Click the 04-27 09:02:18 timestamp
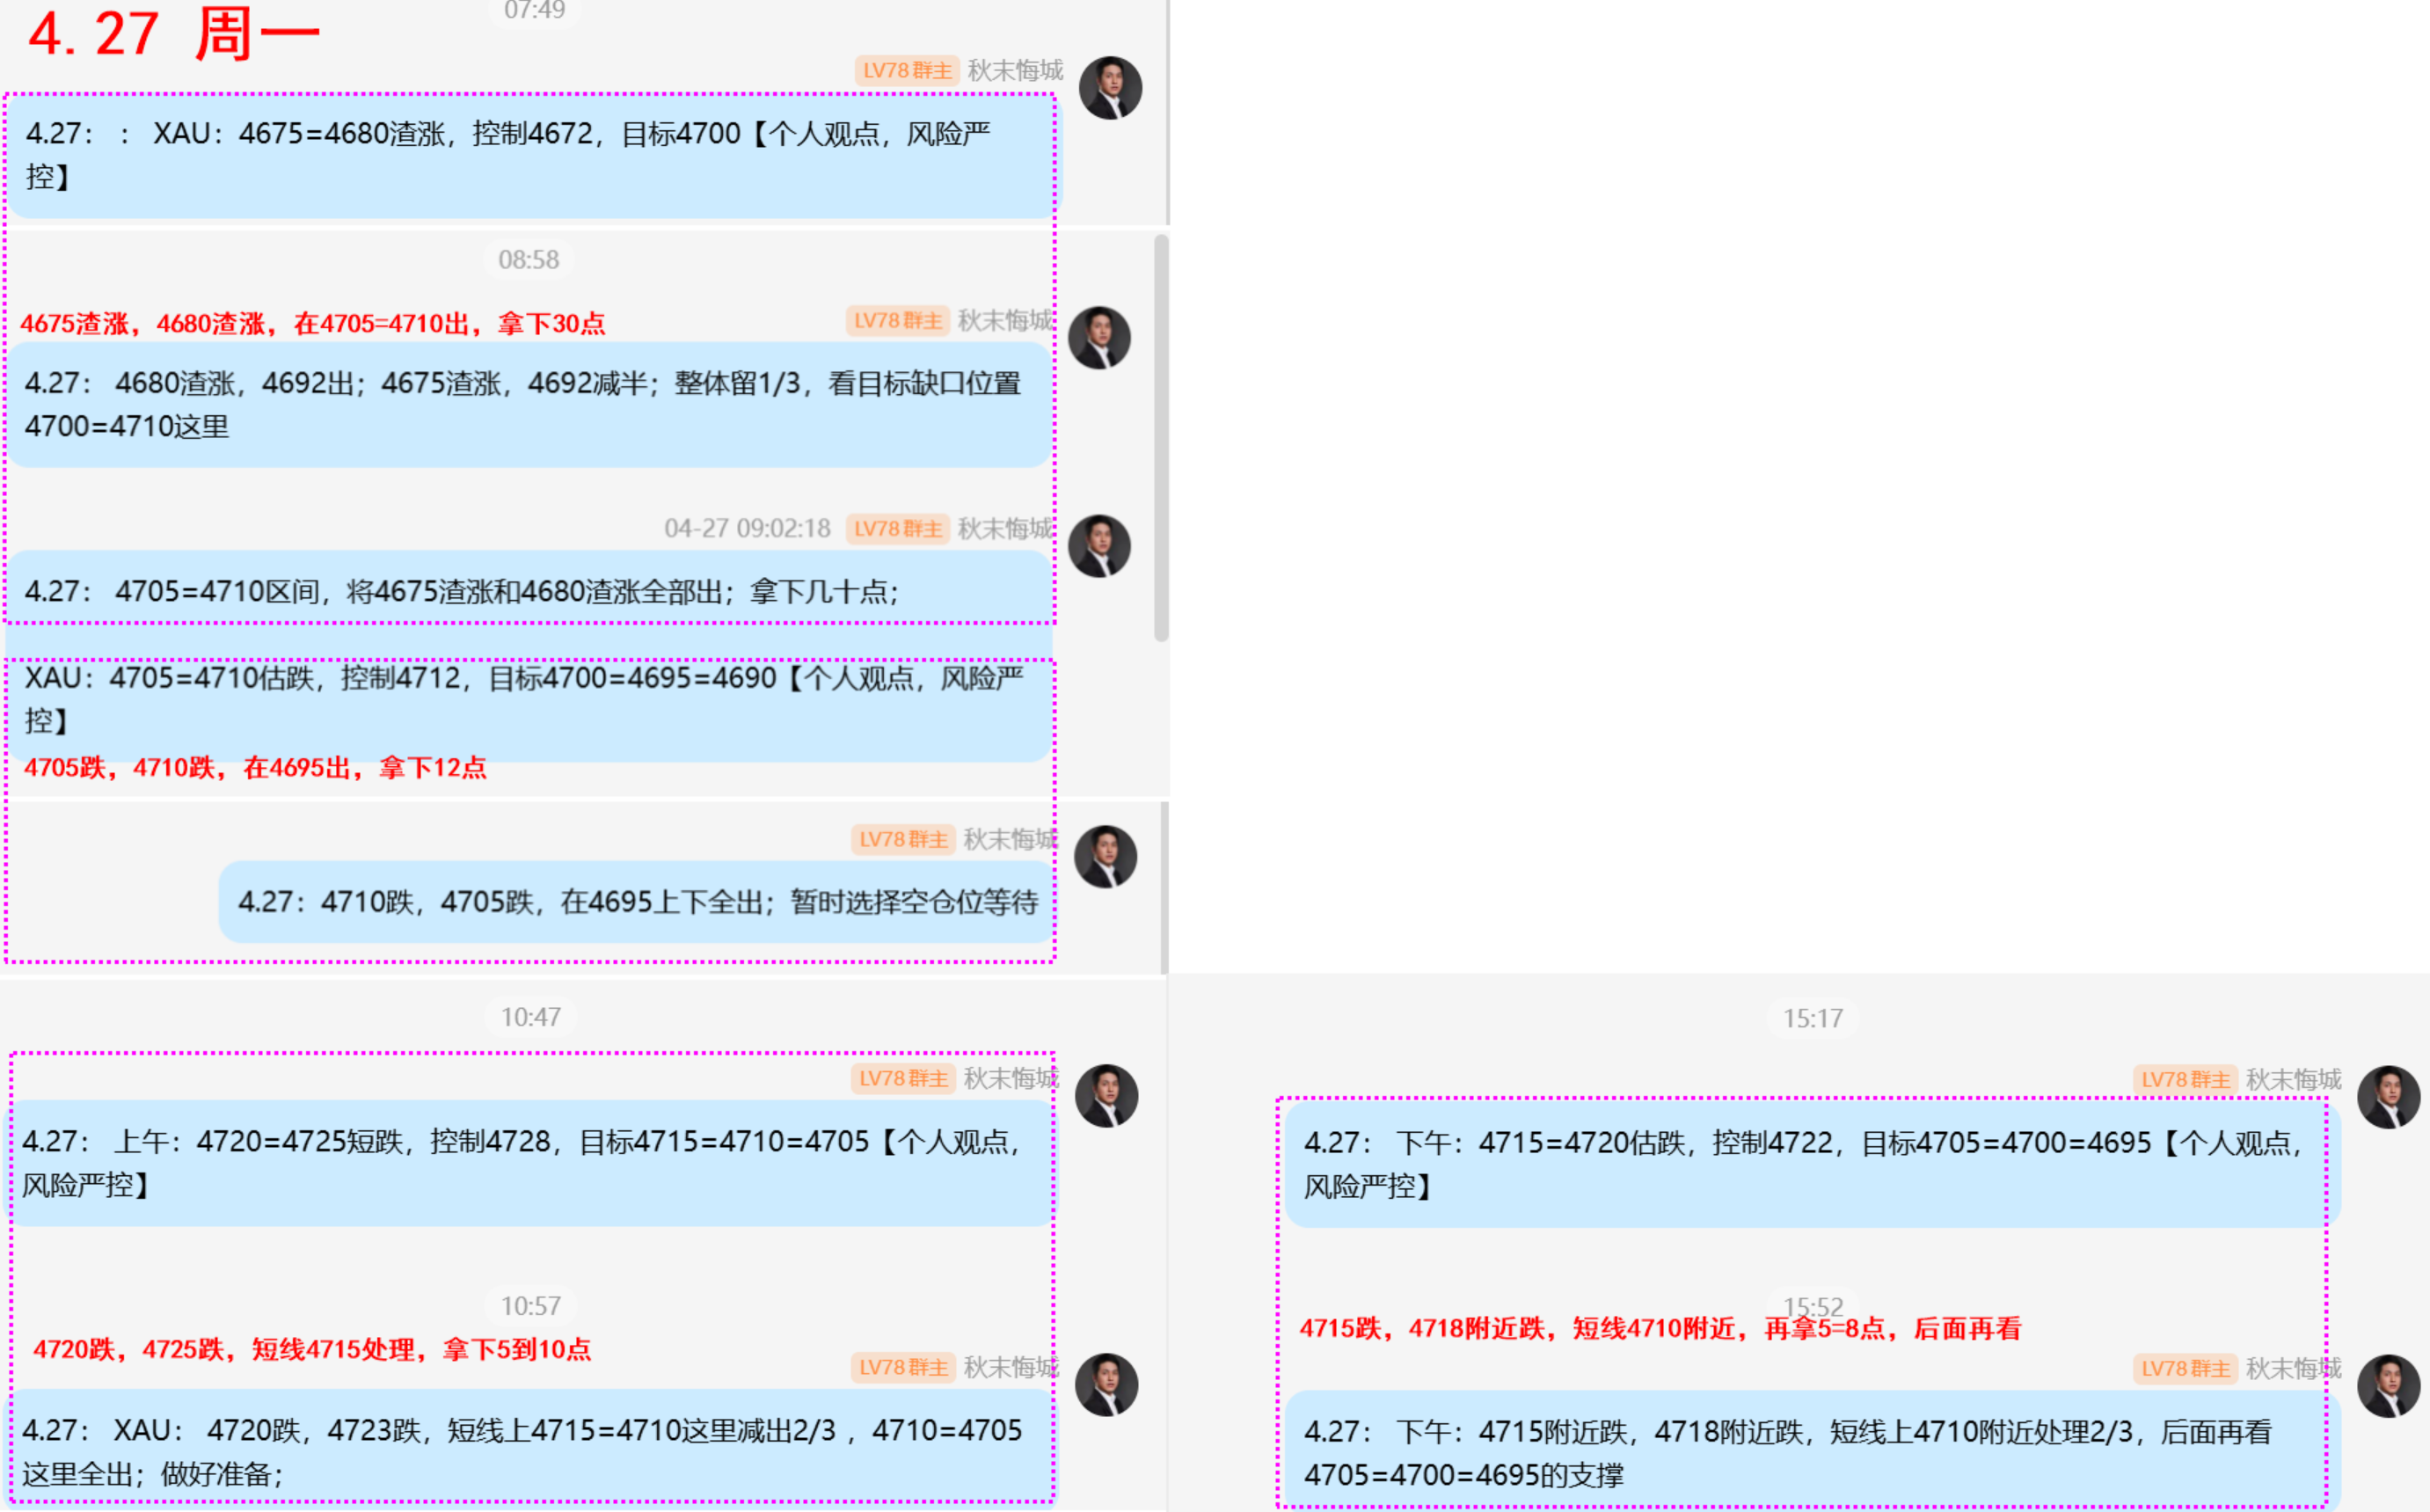Viewport: 2430px width, 1512px height. [747, 529]
